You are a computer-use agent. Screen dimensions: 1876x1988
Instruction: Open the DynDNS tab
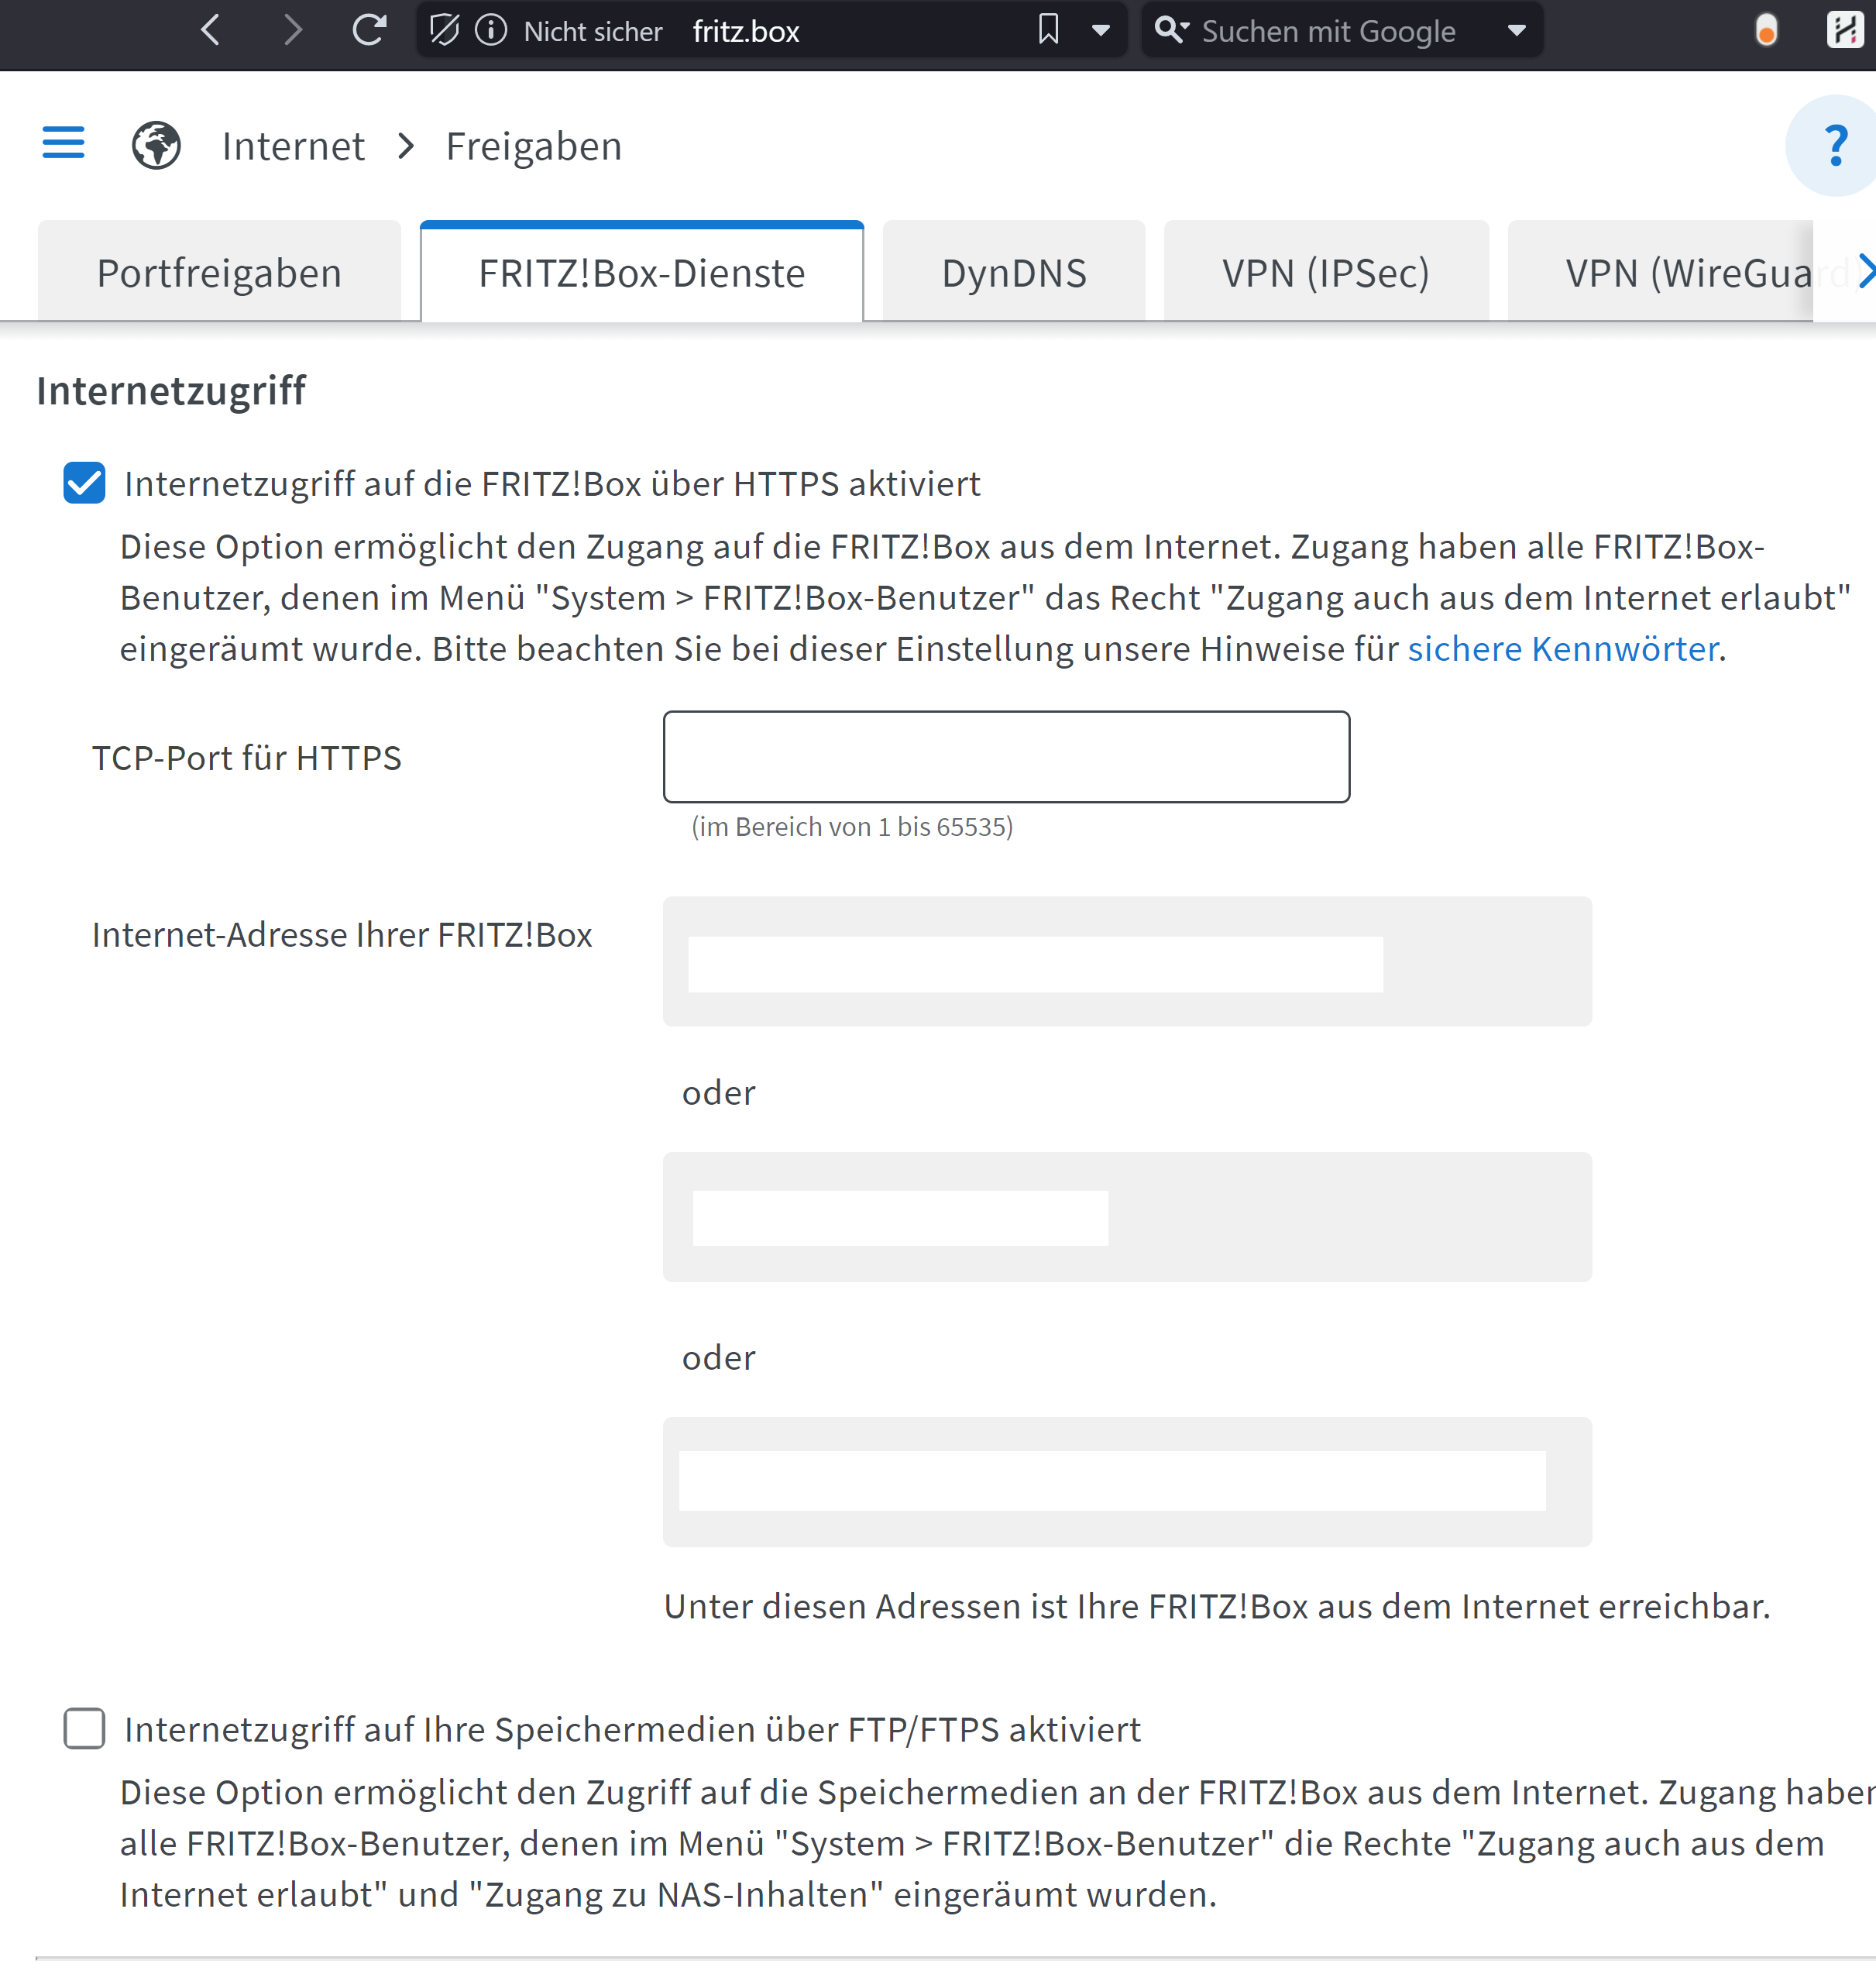pos(1013,273)
